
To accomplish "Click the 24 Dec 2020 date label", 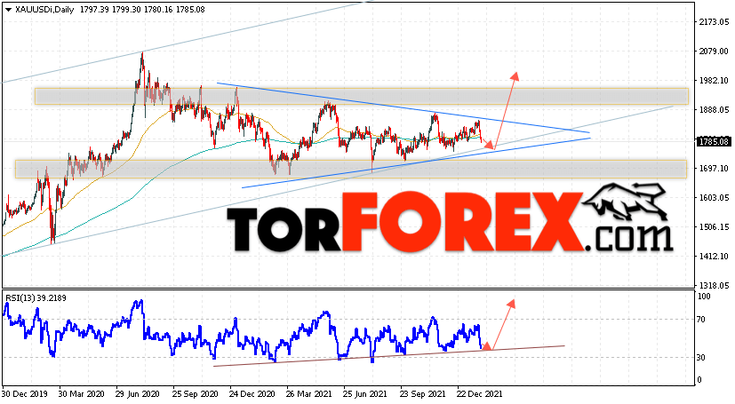I will coord(252,394).
